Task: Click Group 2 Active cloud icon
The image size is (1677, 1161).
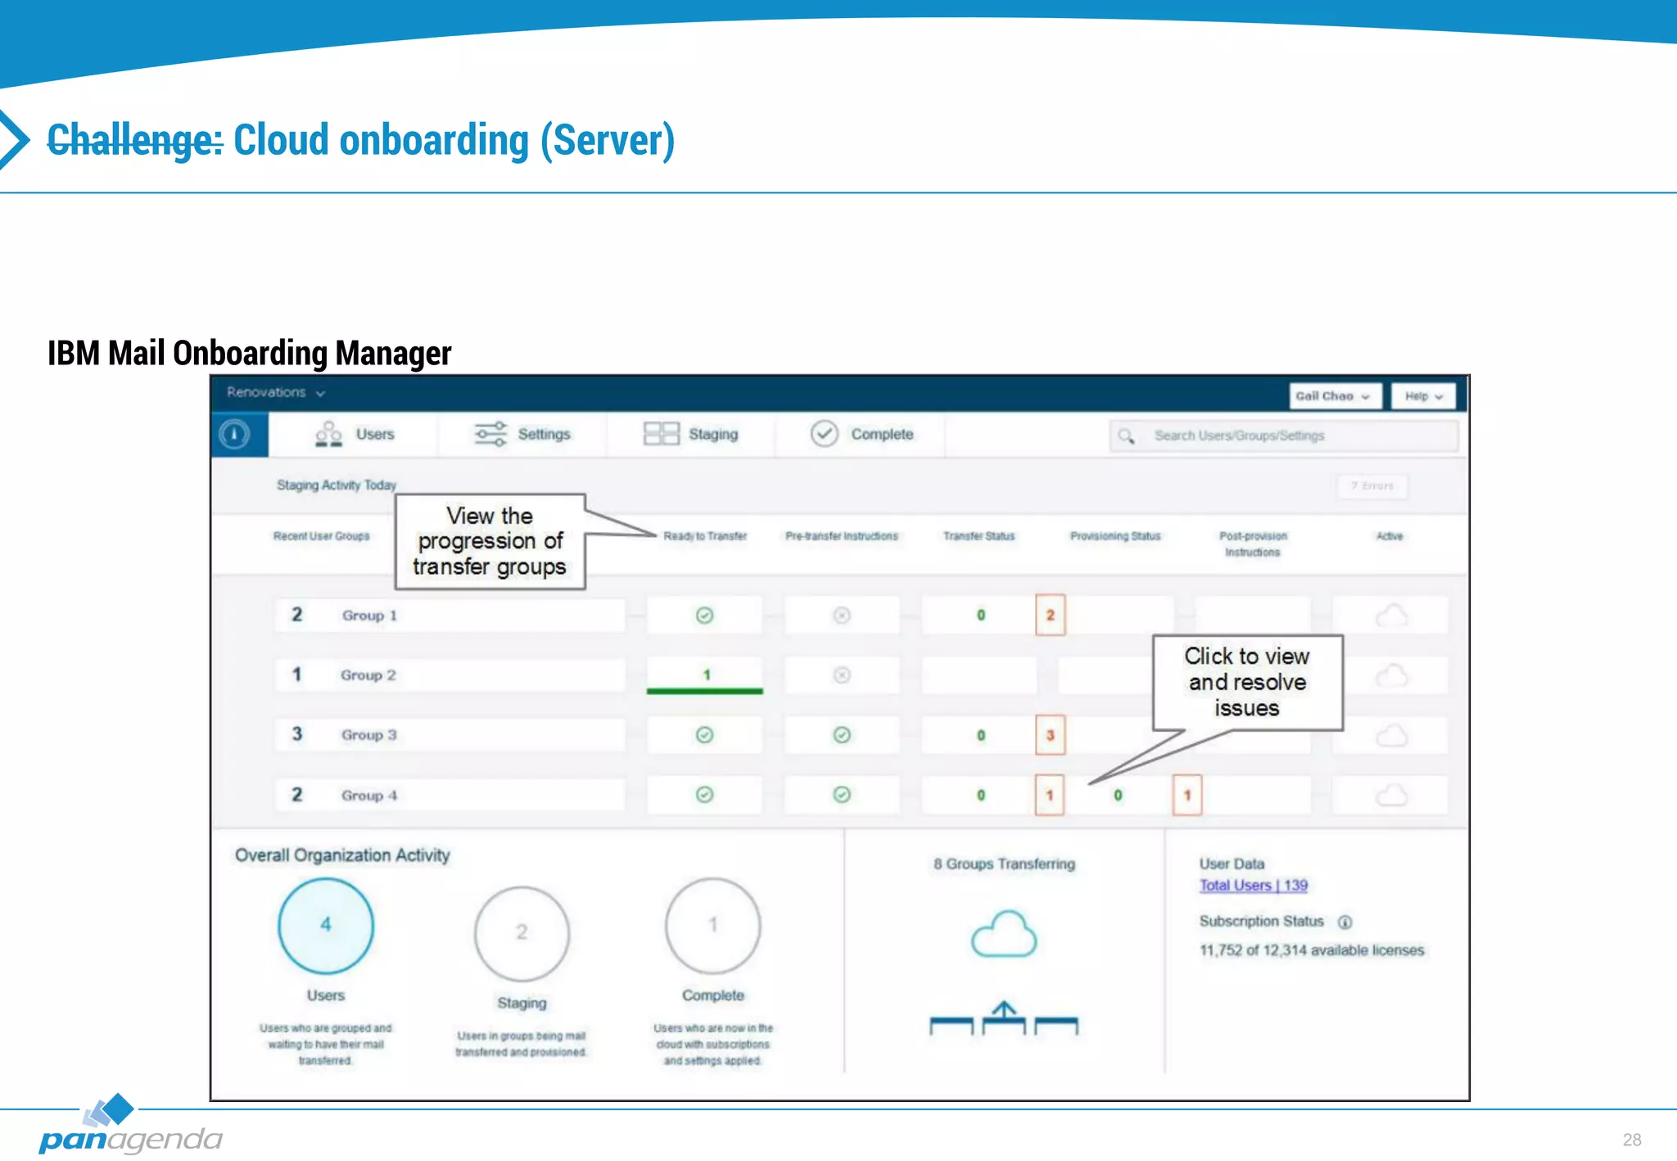Action: point(1391,675)
